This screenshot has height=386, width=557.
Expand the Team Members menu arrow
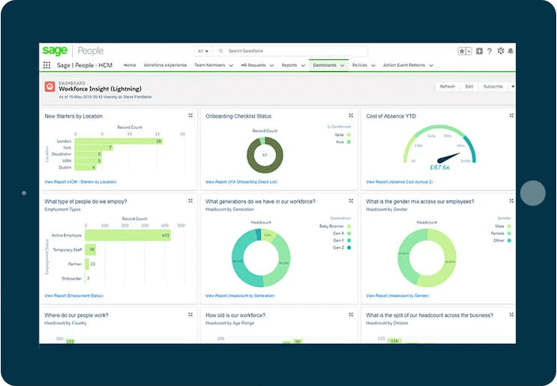229,65
